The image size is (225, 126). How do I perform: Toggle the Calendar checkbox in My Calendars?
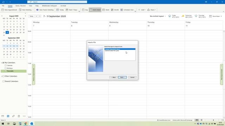6,65
